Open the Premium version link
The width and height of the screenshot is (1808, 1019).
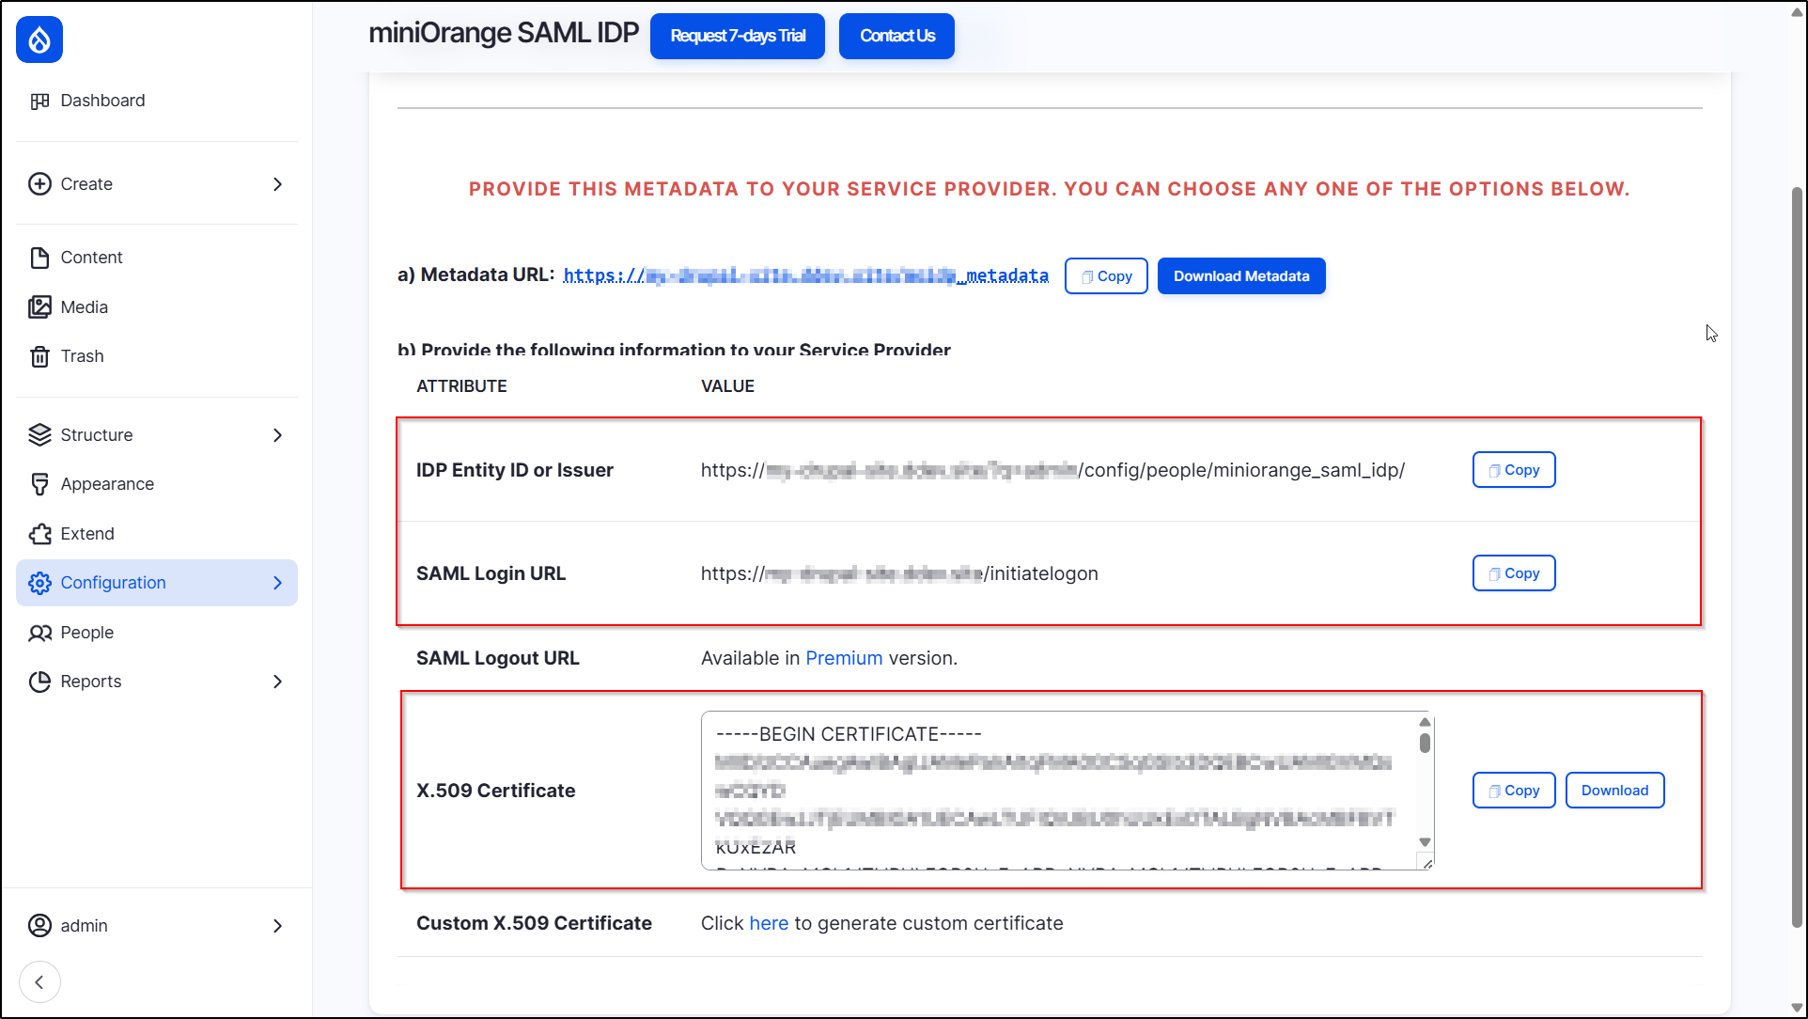tap(843, 658)
